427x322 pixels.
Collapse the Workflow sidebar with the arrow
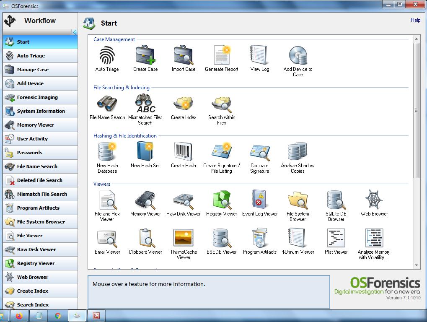coord(75,32)
